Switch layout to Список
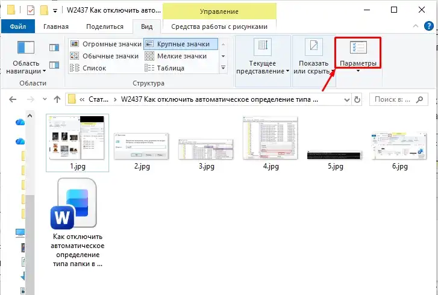The height and width of the screenshot is (295, 438). coord(88,68)
